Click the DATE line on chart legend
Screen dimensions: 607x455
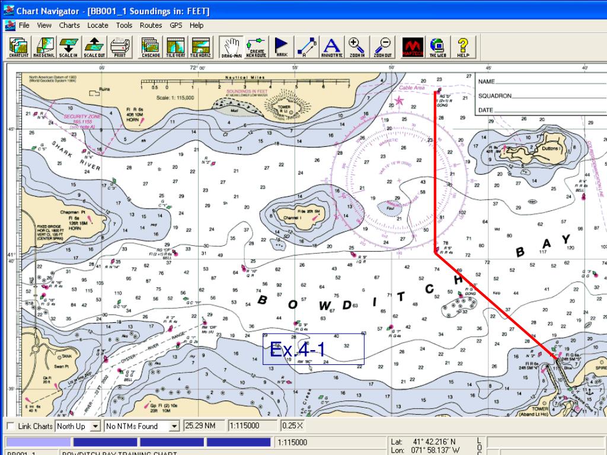[542, 110]
